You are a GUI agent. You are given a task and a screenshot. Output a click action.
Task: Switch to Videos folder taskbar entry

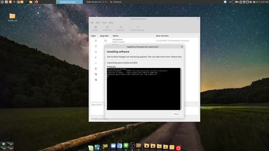pyautogui.click(x=116, y=2)
